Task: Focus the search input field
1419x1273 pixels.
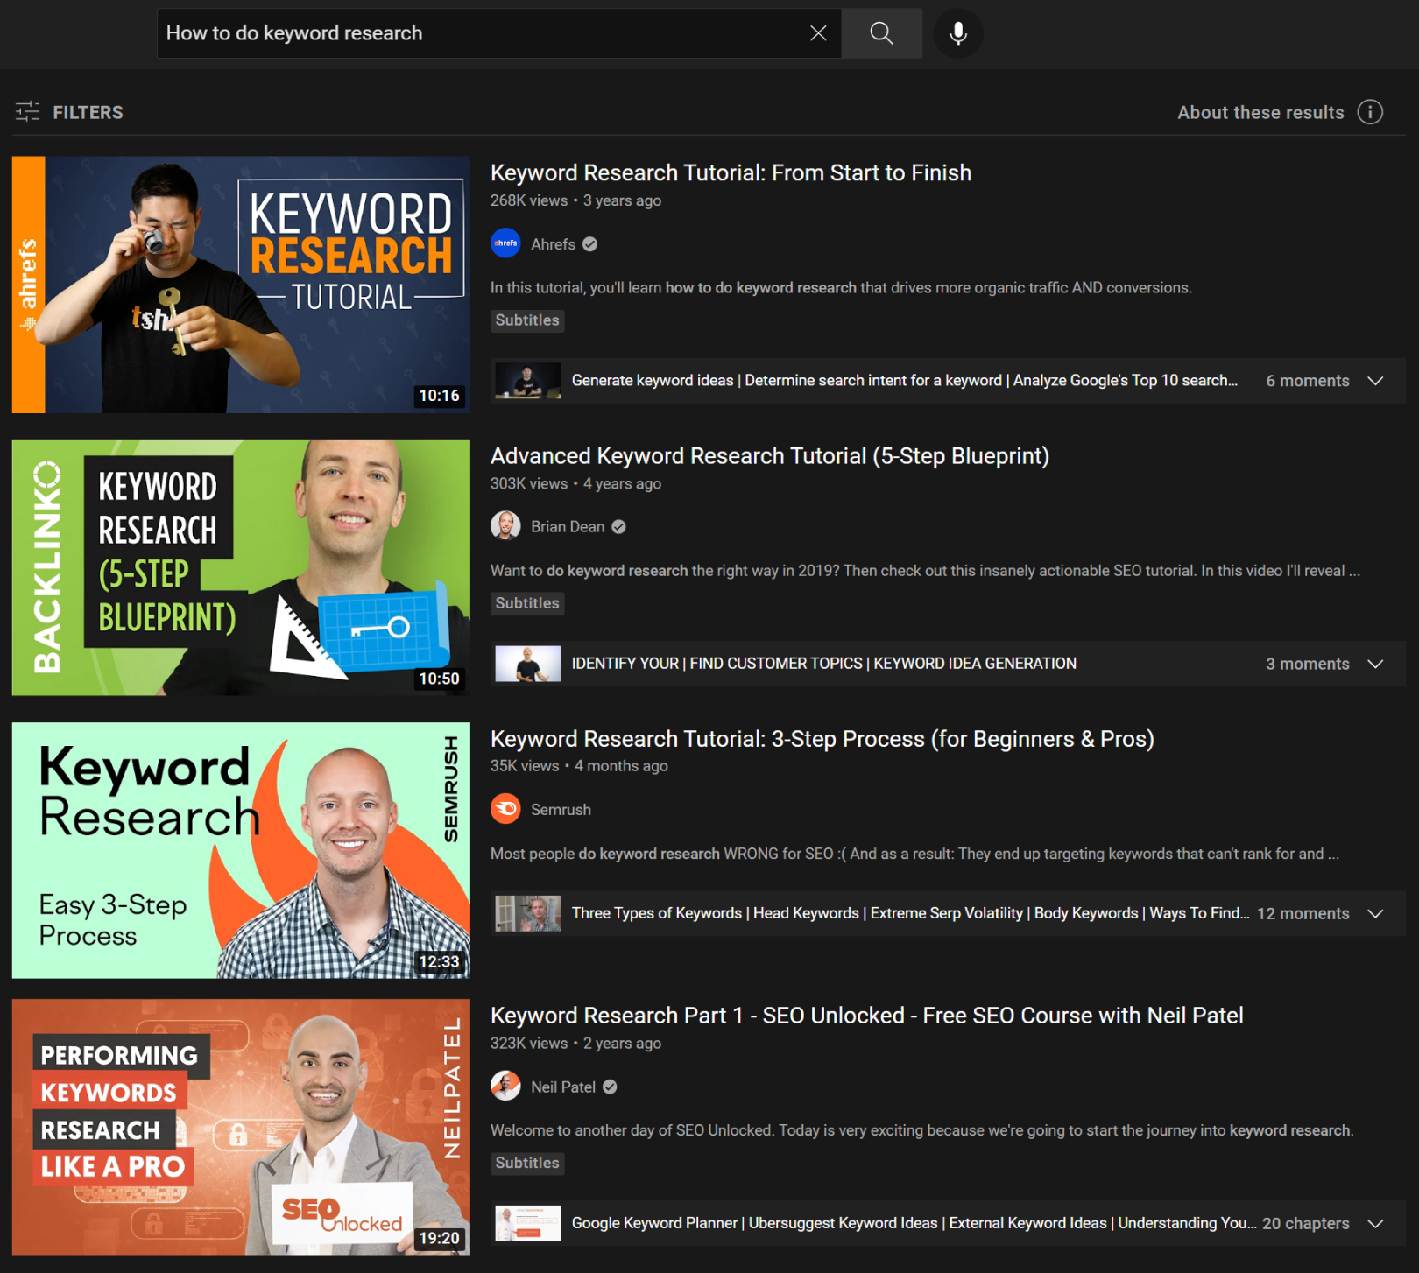Action: point(482,33)
